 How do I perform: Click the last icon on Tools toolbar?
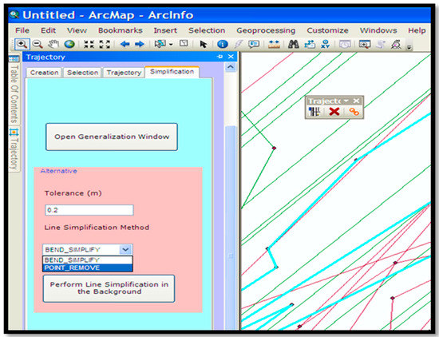coord(396,44)
